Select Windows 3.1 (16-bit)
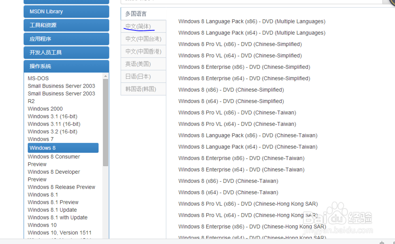395x244 pixels. click(x=53, y=116)
